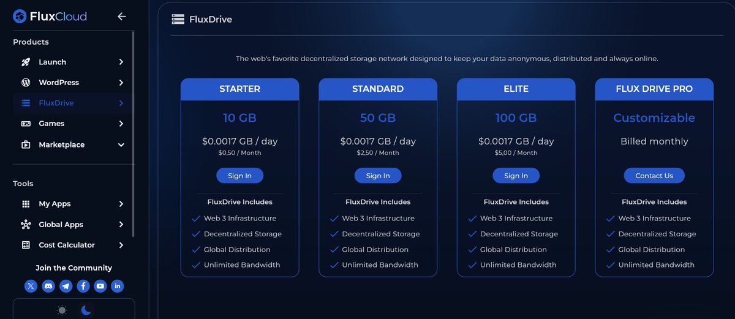Expand the WordPress submenu chevron

[x=121, y=83]
